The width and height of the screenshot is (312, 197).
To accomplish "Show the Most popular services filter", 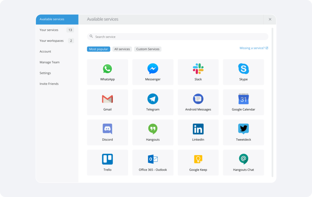I will [x=98, y=49].
